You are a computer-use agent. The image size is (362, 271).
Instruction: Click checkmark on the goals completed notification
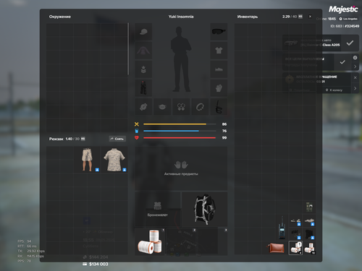coord(342,62)
